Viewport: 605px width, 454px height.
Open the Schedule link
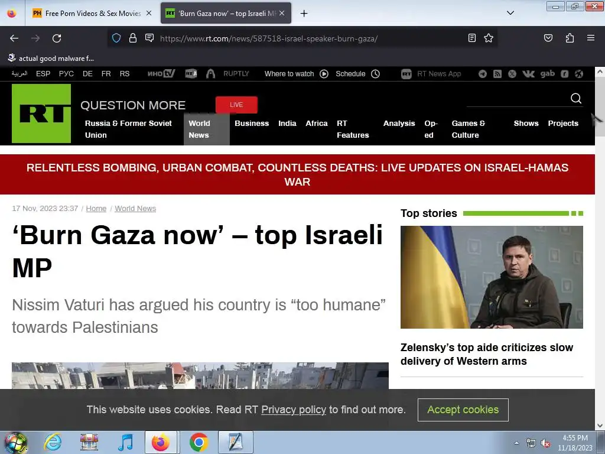coord(357,74)
